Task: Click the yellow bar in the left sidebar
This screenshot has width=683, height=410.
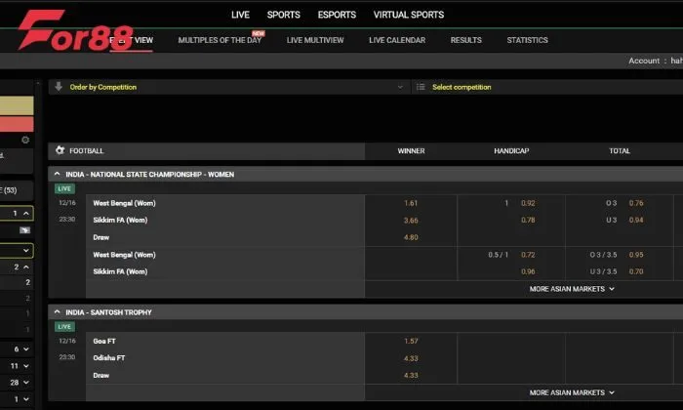Action: [17, 105]
